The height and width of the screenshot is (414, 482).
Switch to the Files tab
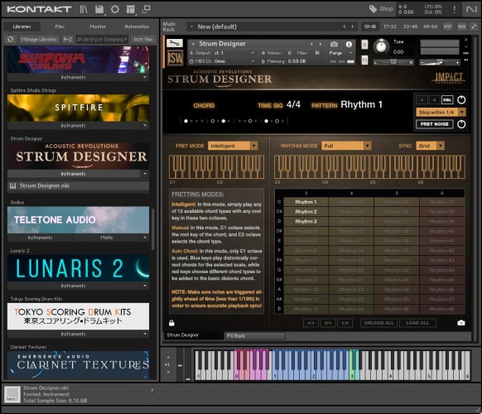click(x=60, y=26)
